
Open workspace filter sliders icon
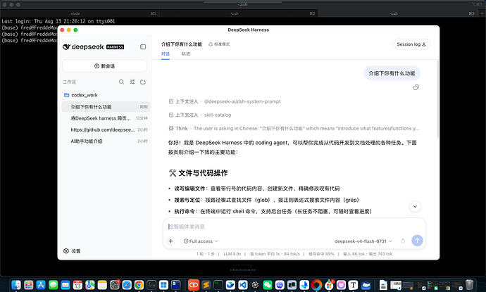tap(132, 82)
